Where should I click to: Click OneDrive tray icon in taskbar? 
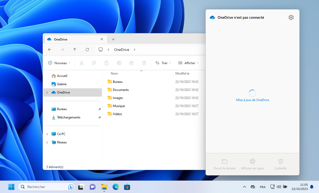pyautogui.click(x=253, y=187)
